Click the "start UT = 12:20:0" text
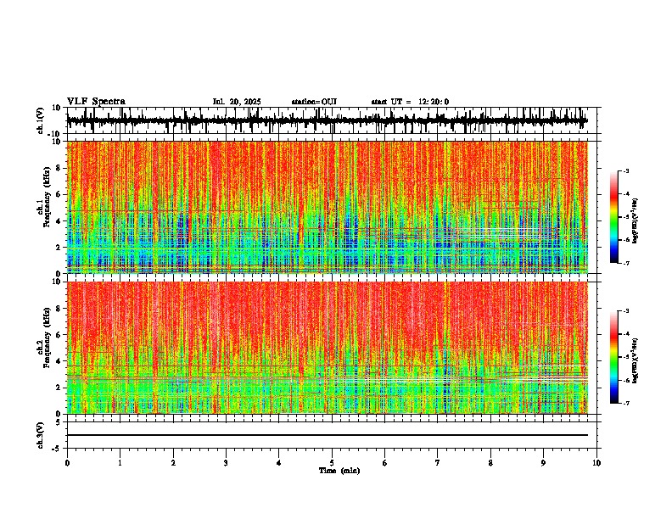672x519 pixels. 410,102
